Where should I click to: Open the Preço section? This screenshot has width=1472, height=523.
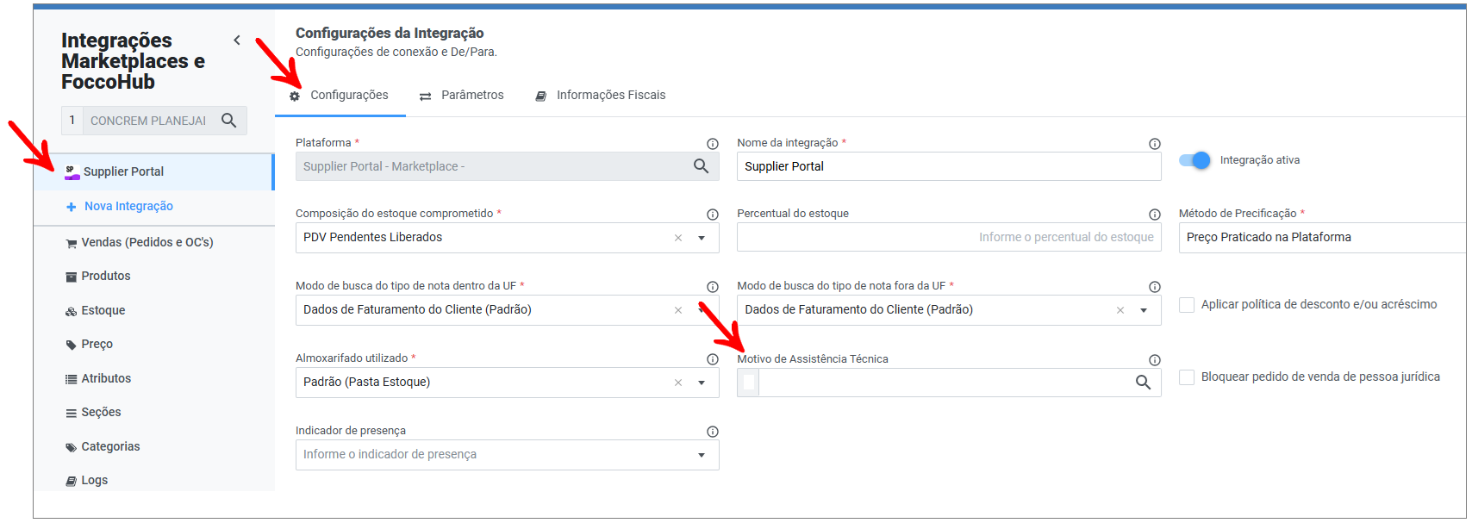tap(90, 345)
